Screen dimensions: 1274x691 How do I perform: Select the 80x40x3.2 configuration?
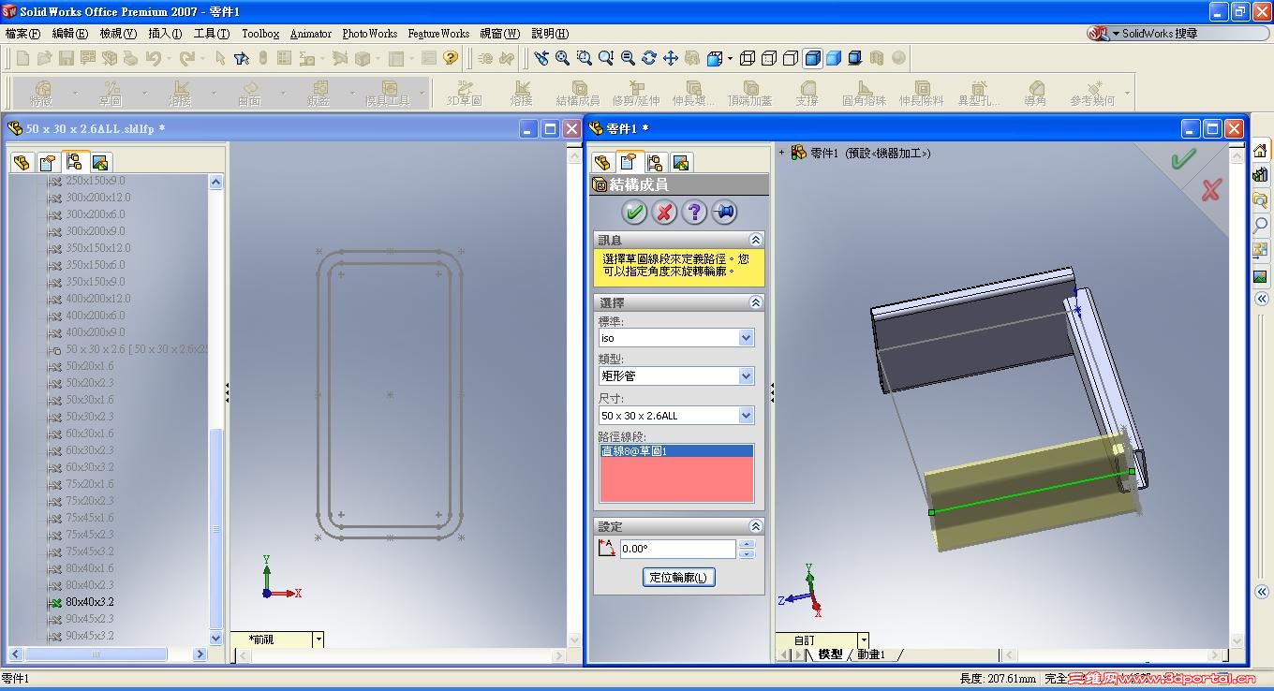(x=89, y=602)
